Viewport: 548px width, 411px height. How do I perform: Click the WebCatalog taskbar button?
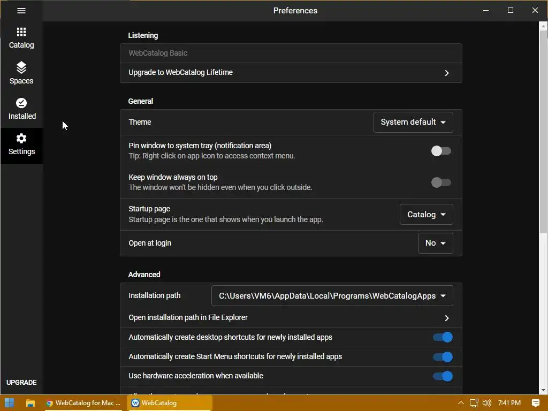point(169,403)
